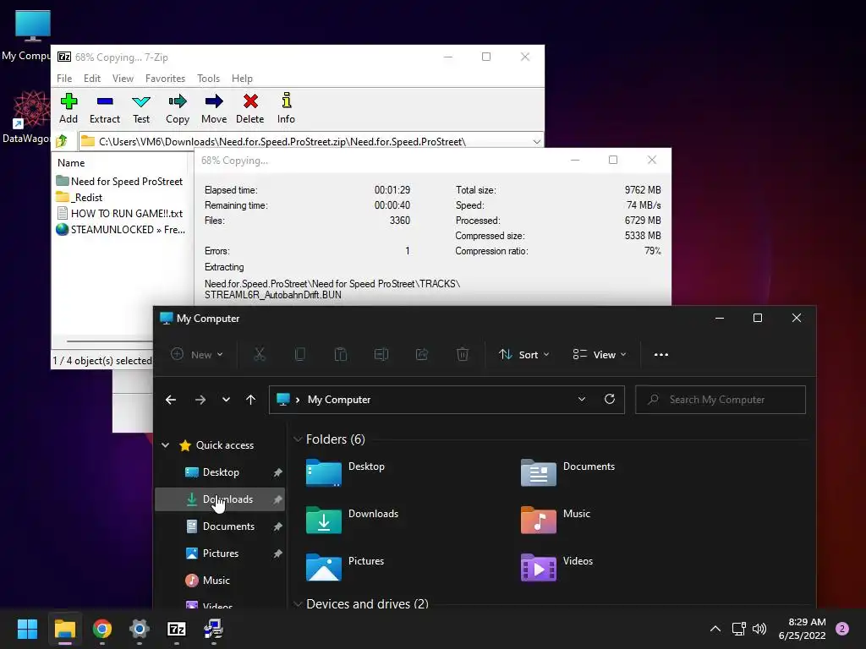The width and height of the screenshot is (866, 649).
Task: Navigate up one level in My Computer
Action: tap(250, 400)
